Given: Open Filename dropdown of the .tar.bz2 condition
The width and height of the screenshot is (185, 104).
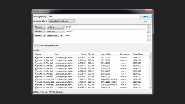Looking at the screenshot, I should [40, 31].
